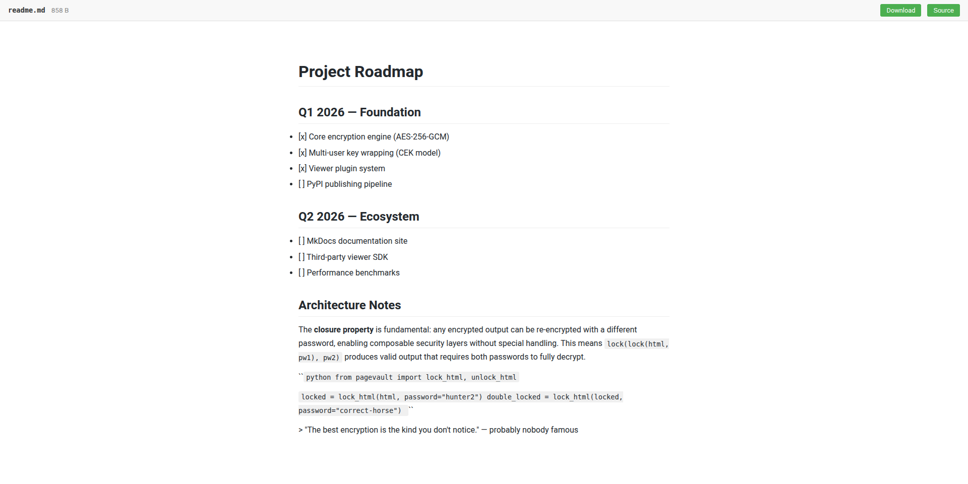
Task: Click the Source button
Action: tap(943, 10)
